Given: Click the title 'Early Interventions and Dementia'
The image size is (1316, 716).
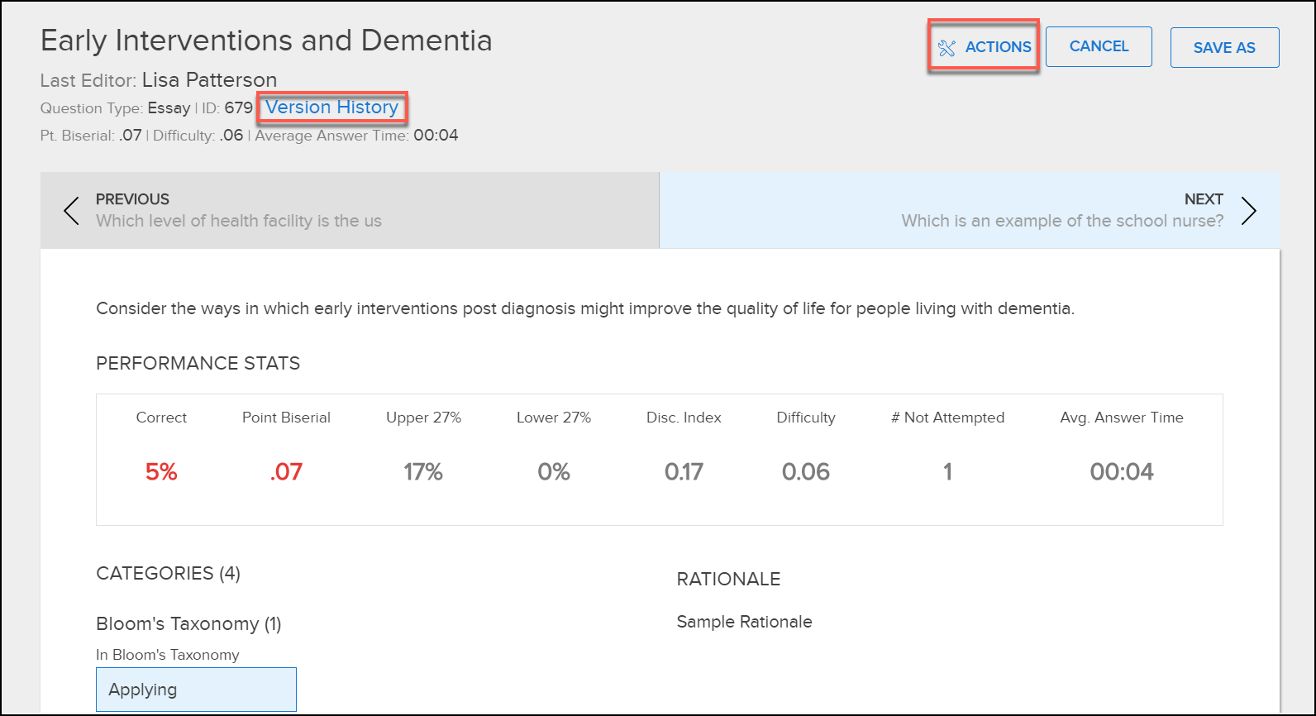Looking at the screenshot, I should click(266, 41).
